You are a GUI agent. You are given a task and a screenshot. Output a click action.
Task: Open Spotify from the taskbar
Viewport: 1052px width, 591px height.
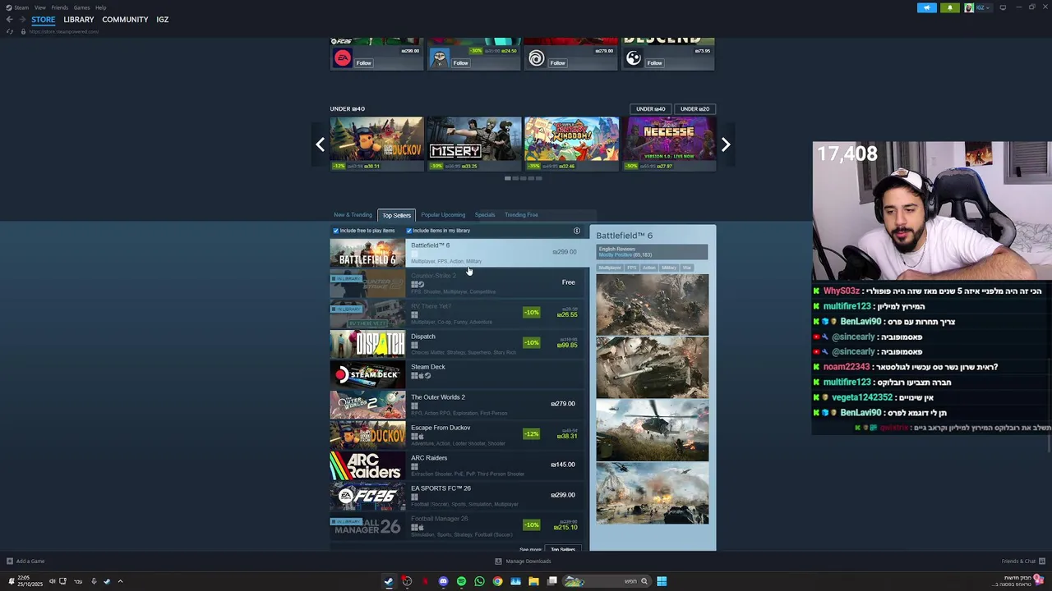click(x=461, y=581)
